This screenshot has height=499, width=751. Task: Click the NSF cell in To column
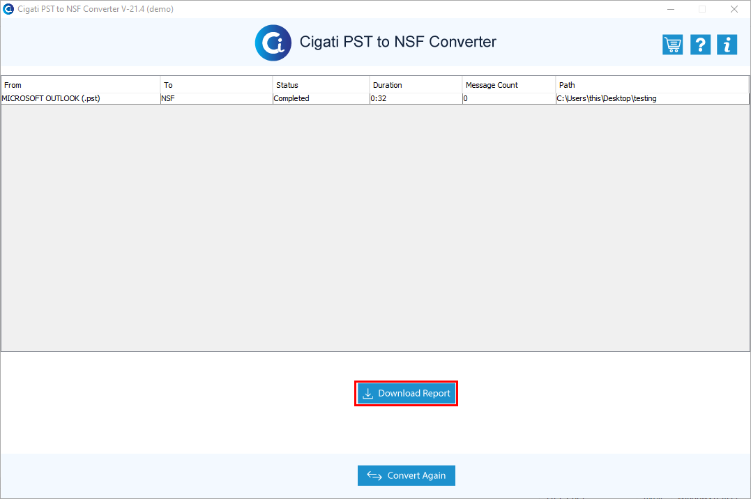coord(216,98)
